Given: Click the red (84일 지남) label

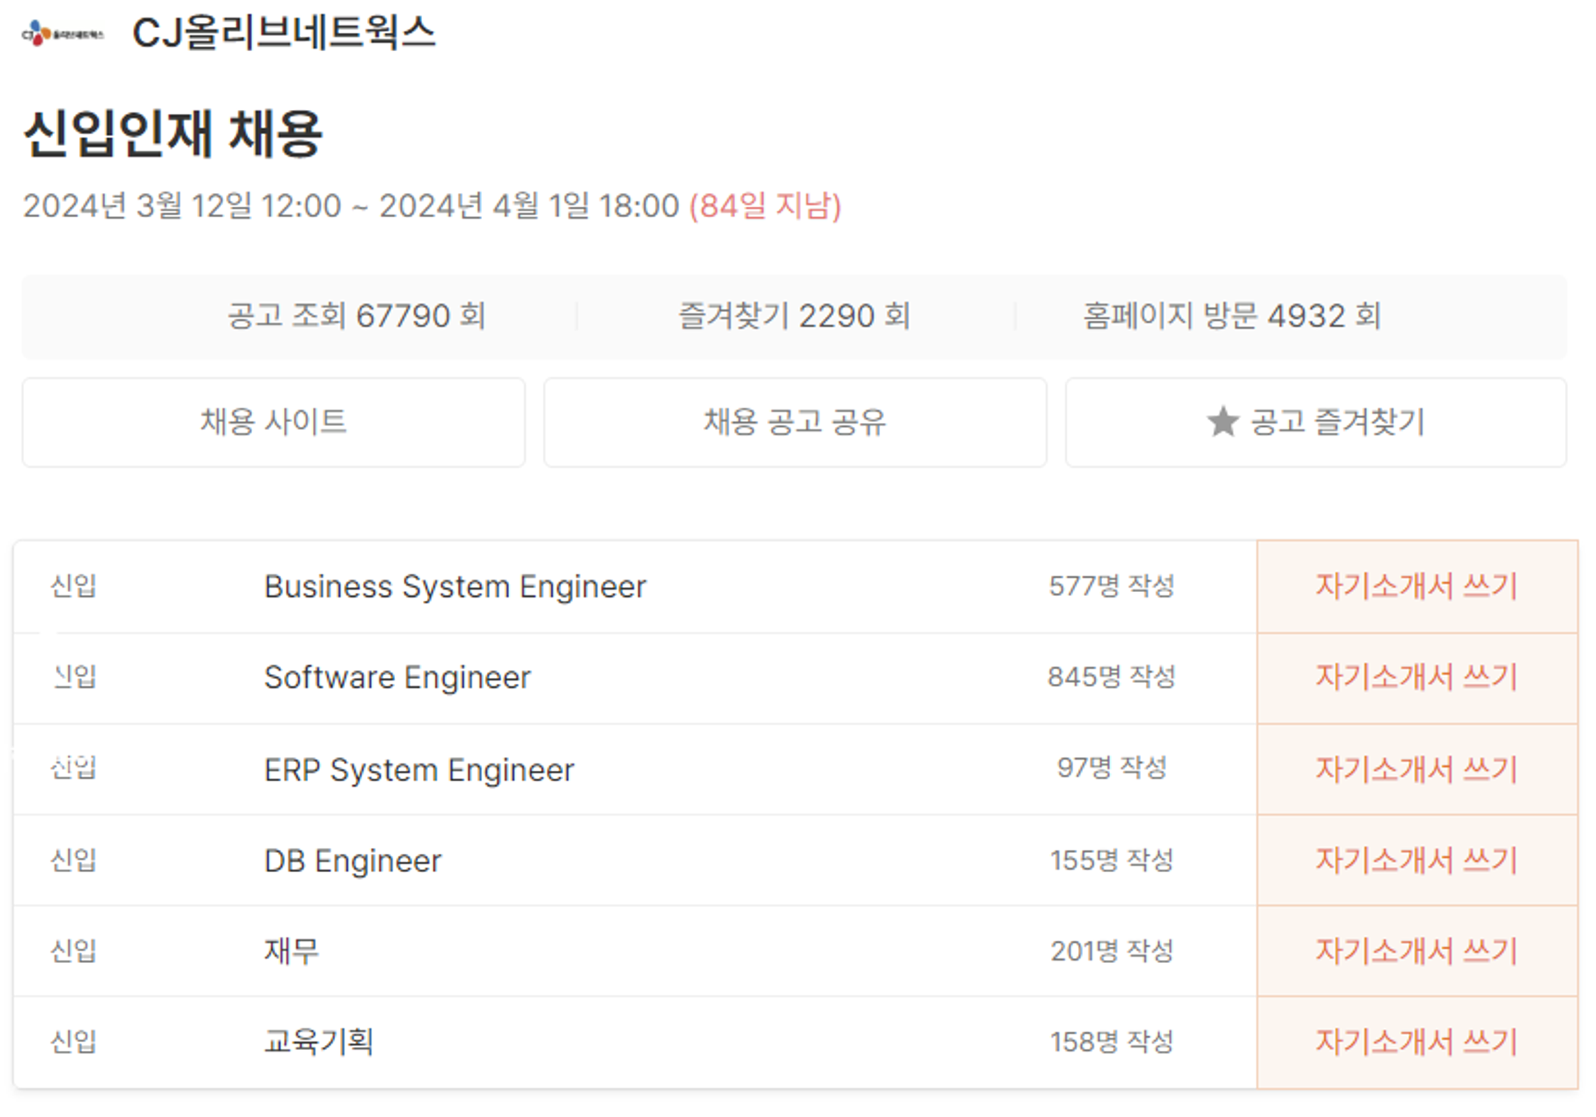Looking at the screenshot, I should [x=765, y=206].
